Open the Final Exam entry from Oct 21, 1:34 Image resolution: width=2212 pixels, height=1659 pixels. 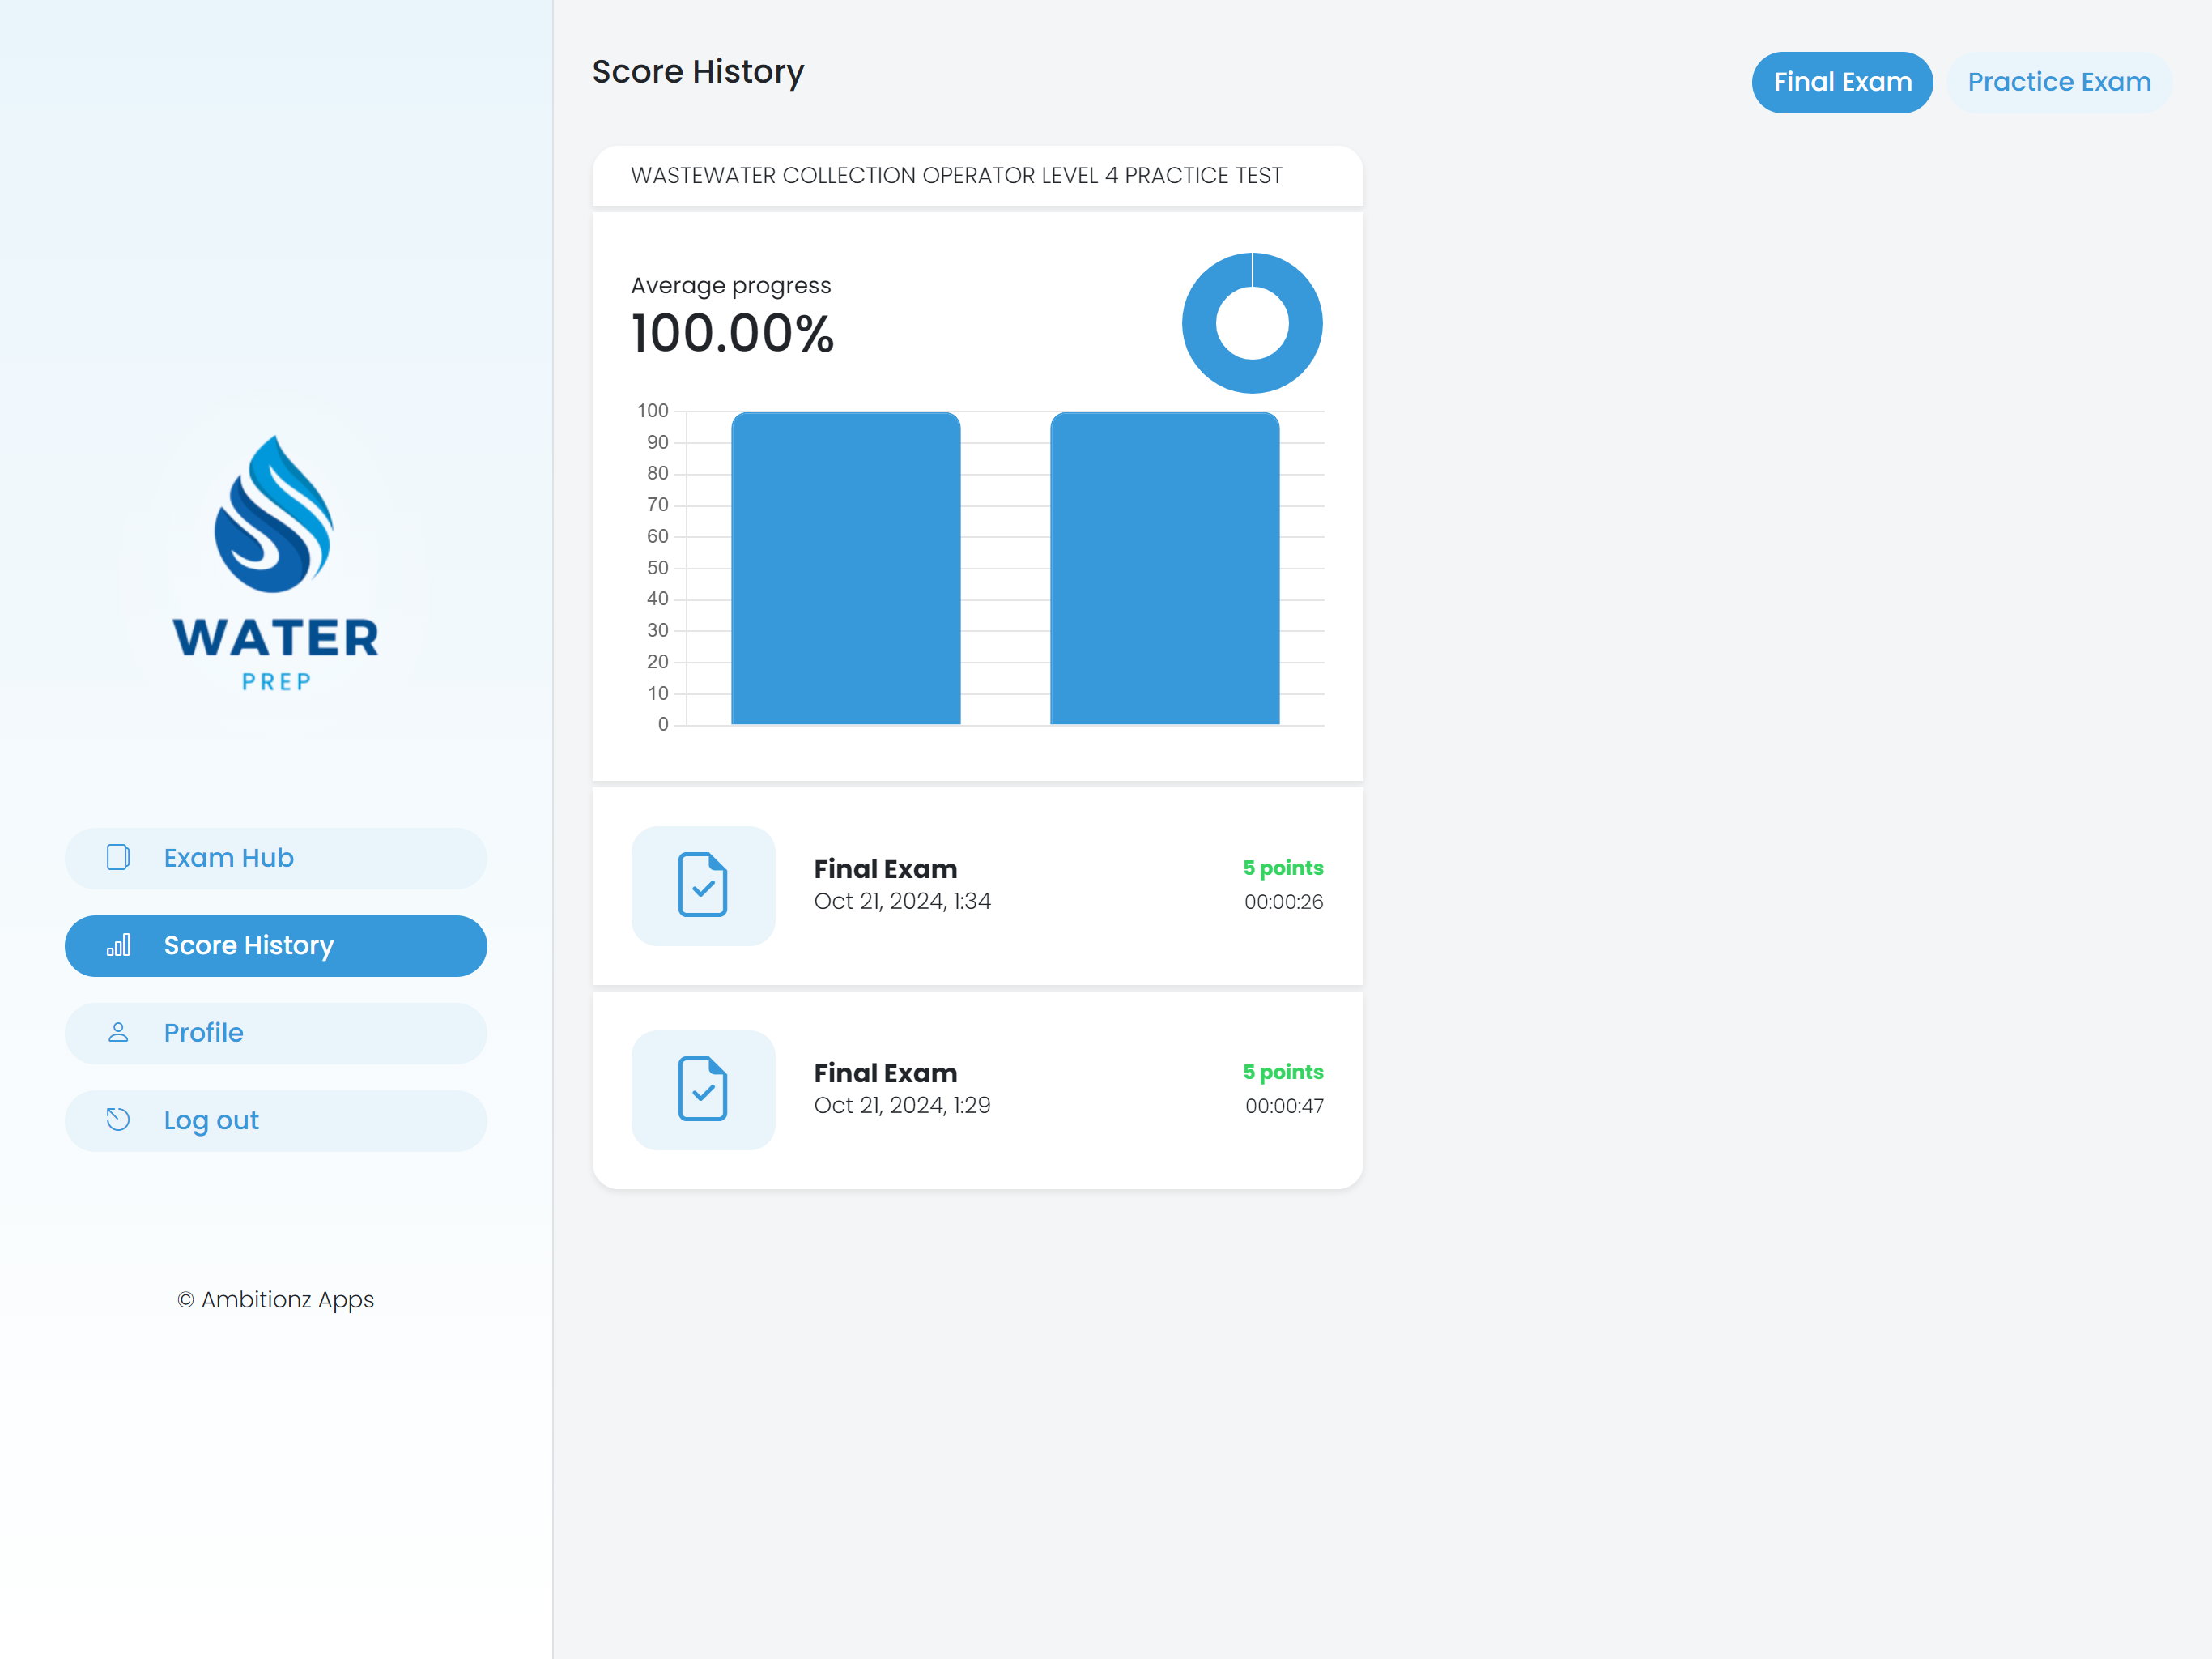[x=977, y=886]
